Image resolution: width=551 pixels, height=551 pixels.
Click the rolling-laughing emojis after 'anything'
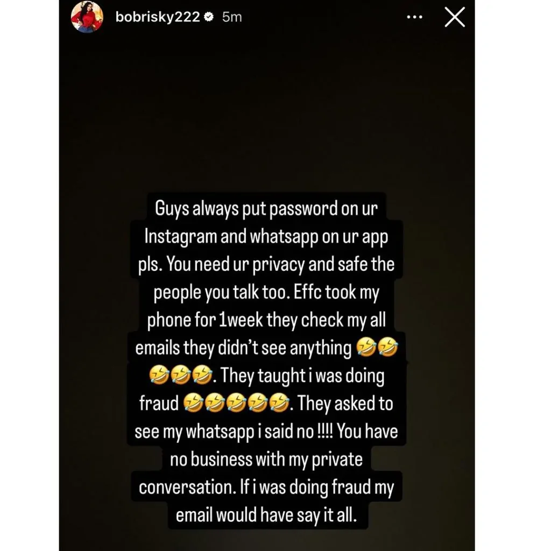point(377,347)
